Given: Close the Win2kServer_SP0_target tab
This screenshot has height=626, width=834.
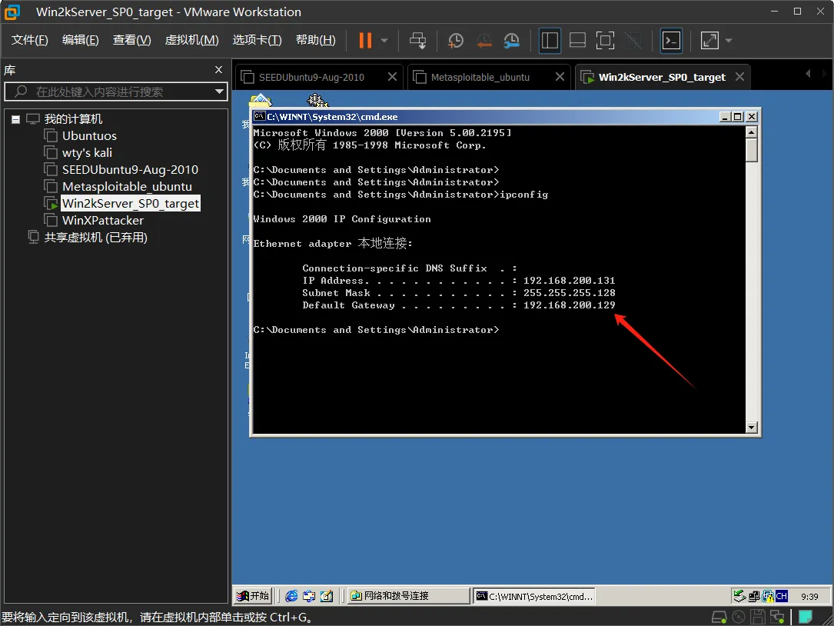Looking at the screenshot, I should (739, 77).
